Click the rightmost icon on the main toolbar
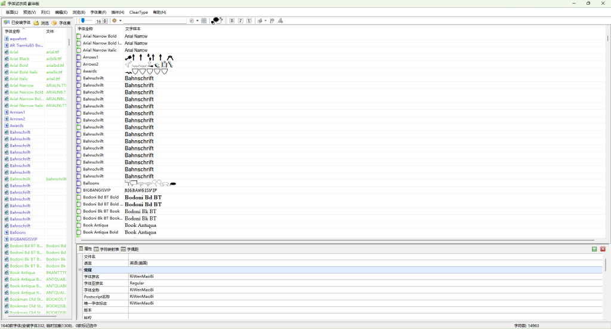 tap(280, 20)
